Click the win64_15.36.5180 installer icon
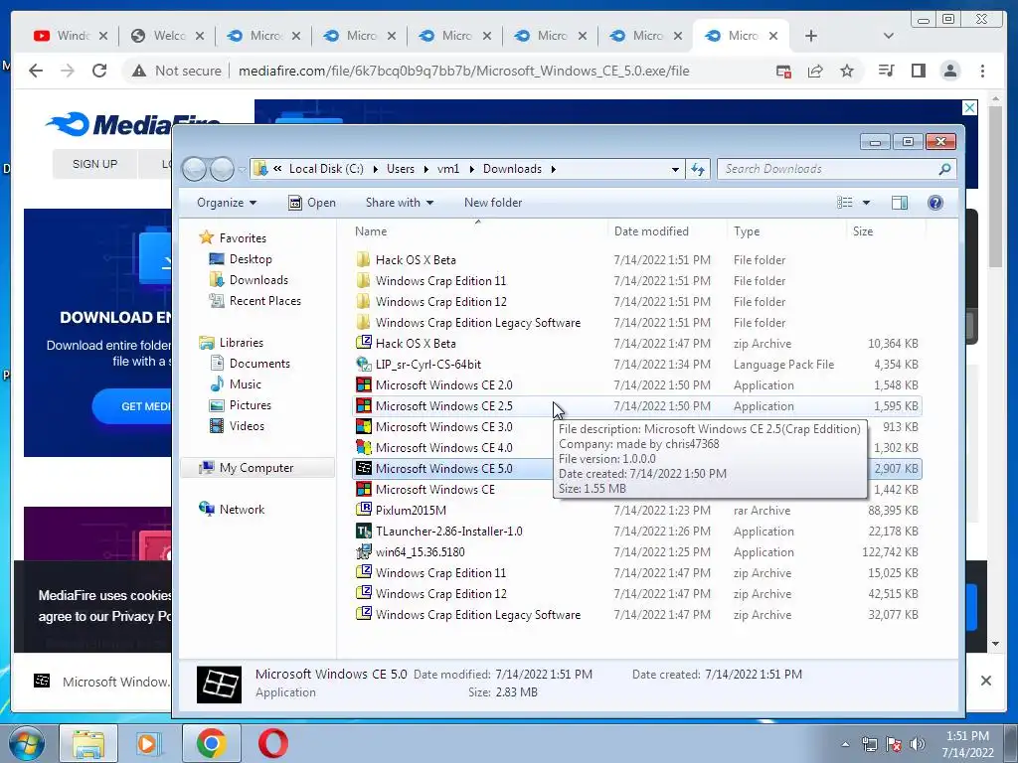The width and height of the screenshot is (1018, 763). 364,552
